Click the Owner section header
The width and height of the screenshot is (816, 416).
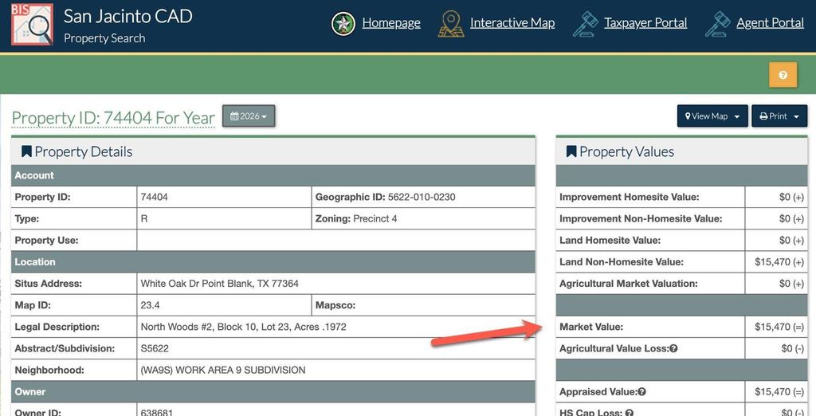tap(273, 391)
